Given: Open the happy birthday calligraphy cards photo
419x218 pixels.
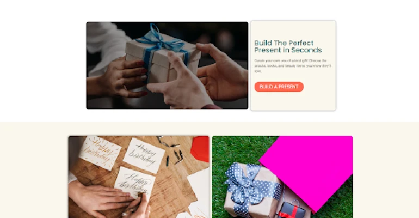Looking at the screenshot, I should pos(138,177).
